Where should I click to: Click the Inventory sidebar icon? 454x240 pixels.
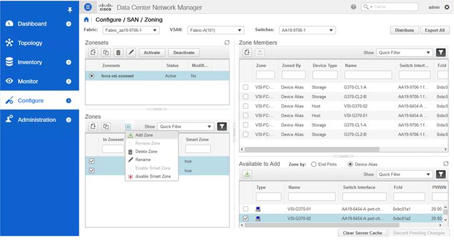click(9, 62)
